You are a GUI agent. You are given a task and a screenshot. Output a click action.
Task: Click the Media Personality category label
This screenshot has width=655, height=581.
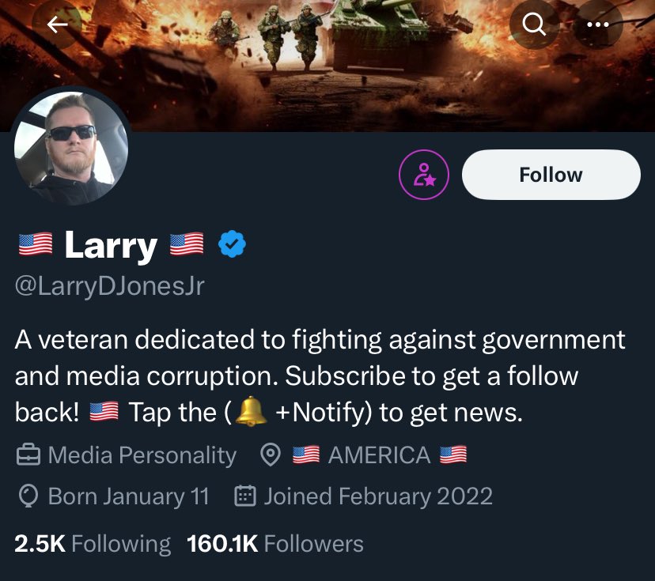click(142, 455)
